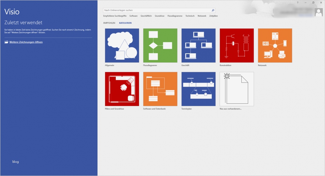Search suggested term Technisch
Viewport: 325px width, 176px height.
click(190, 16)
